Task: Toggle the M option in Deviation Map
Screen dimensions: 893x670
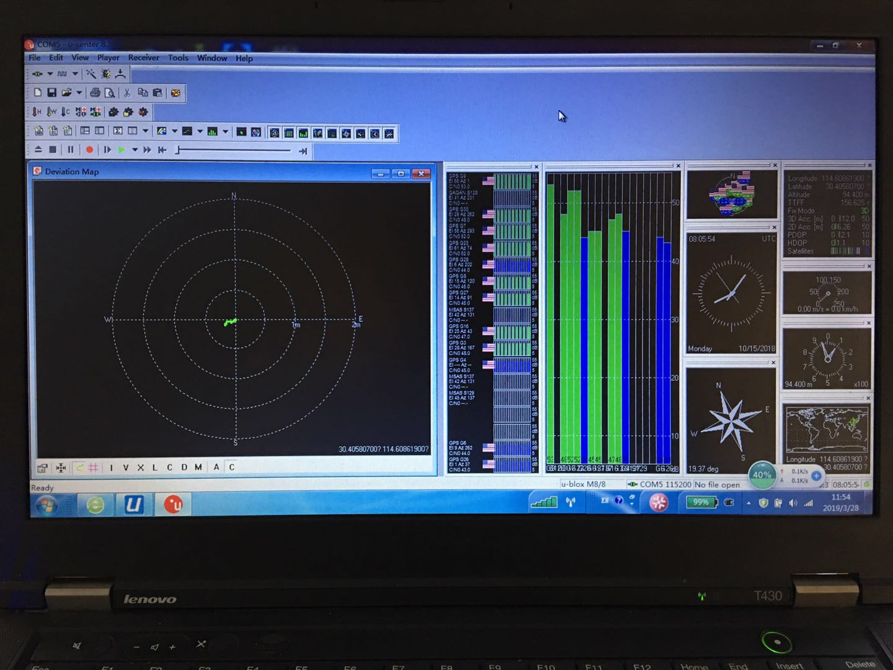Action: click(x=198, y=468)
